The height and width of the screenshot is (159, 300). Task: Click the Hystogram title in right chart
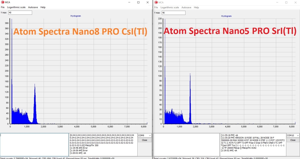pyautogui.click(x=226, y=16)
